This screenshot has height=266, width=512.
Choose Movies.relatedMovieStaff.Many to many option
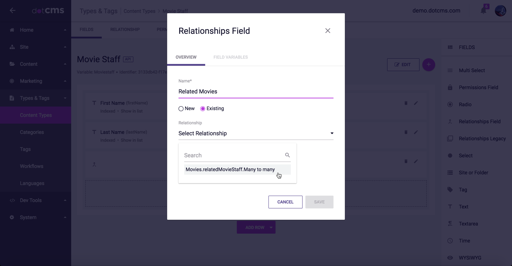[x=230, y=169]
